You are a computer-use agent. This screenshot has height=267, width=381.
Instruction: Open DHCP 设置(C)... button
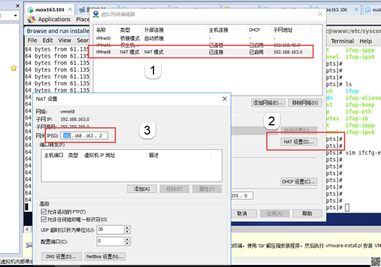click(298, 182)
